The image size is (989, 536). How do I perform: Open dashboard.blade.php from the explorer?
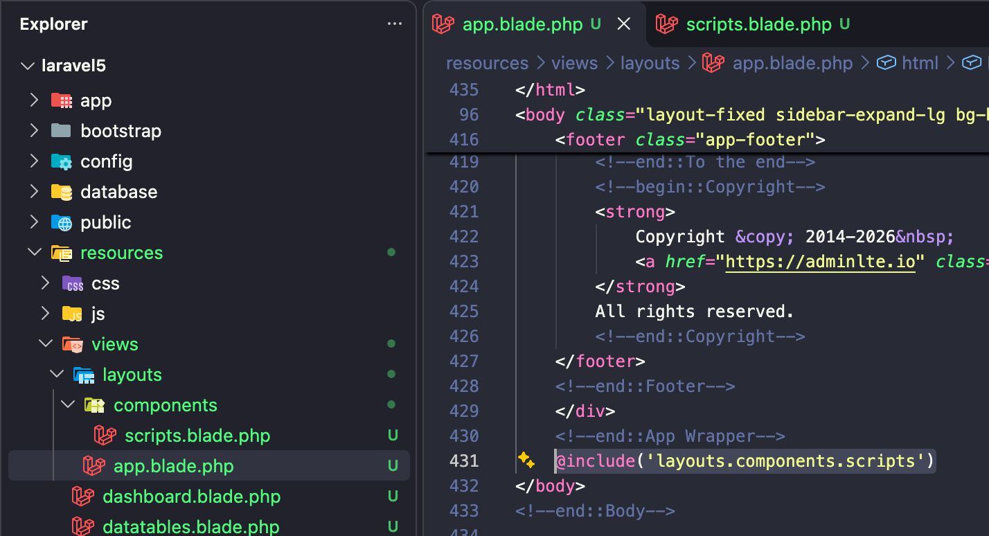(x=209, y=497)
